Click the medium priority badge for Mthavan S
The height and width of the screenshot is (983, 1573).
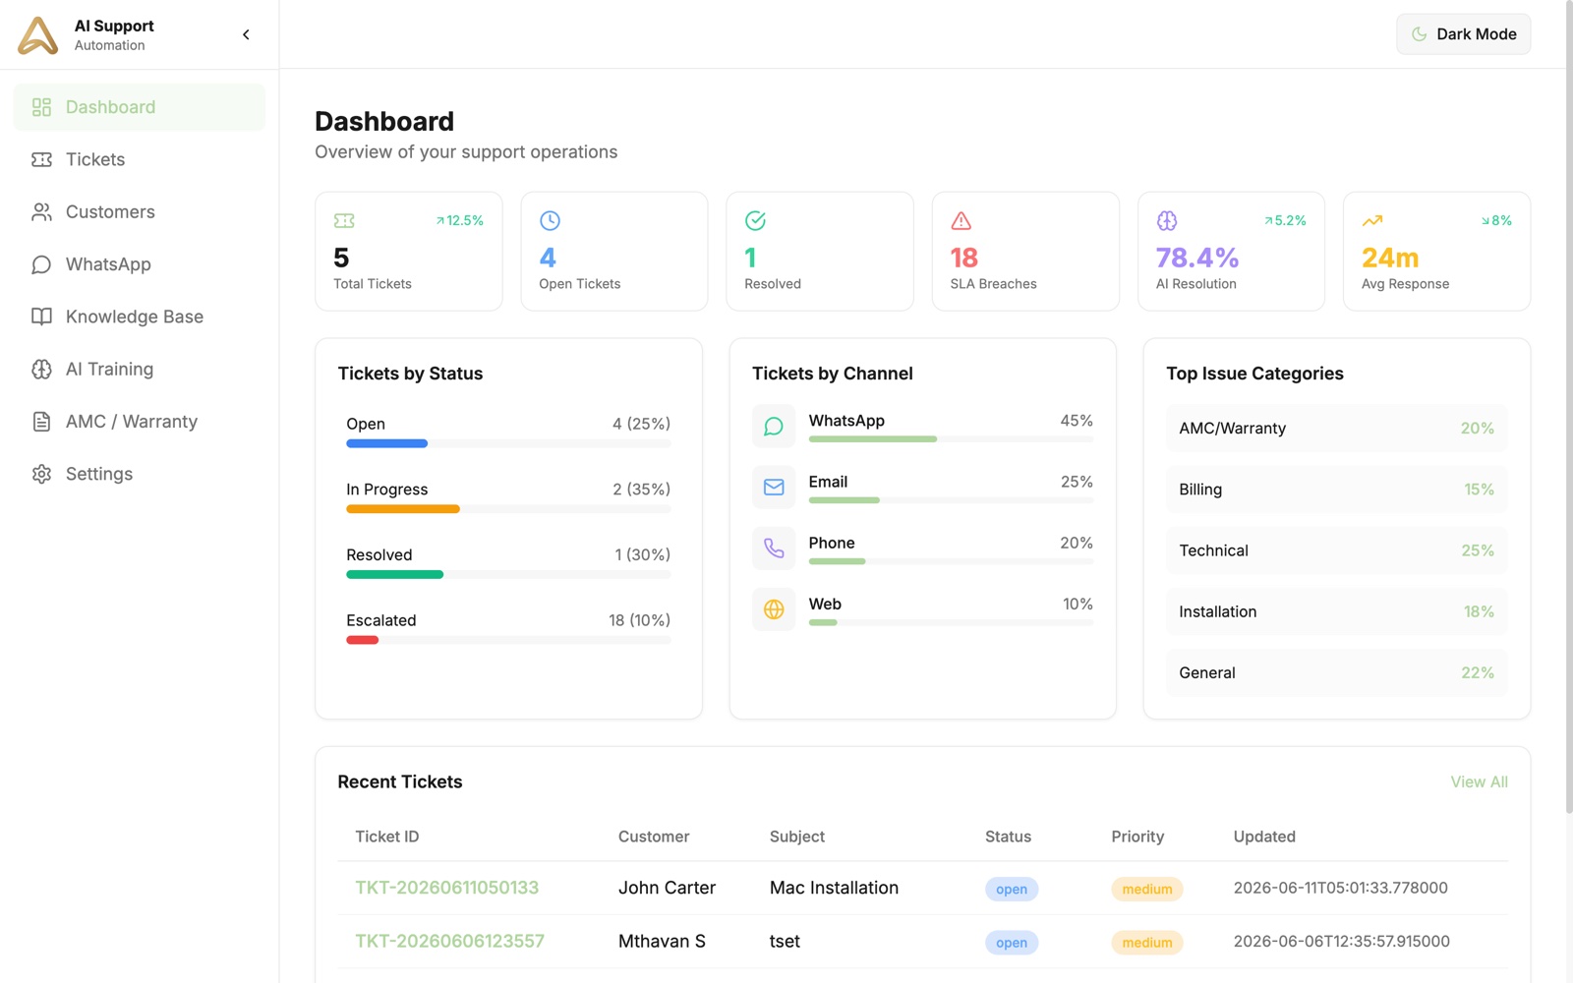pos(1147,943)
